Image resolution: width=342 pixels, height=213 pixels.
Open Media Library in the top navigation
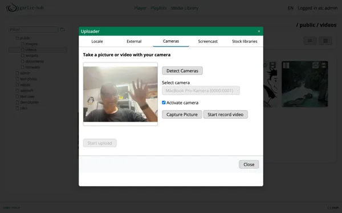pyautogui.click(x=185, y=8)
